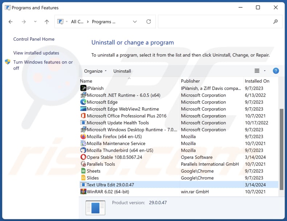
Task: Click the vertical scrollbar in program list
Action: pyautogui.click(x=281, y=145)
